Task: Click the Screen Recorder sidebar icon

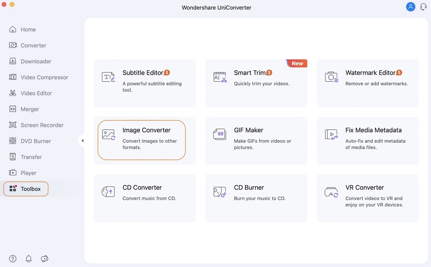Action: (x=13, y=125)
